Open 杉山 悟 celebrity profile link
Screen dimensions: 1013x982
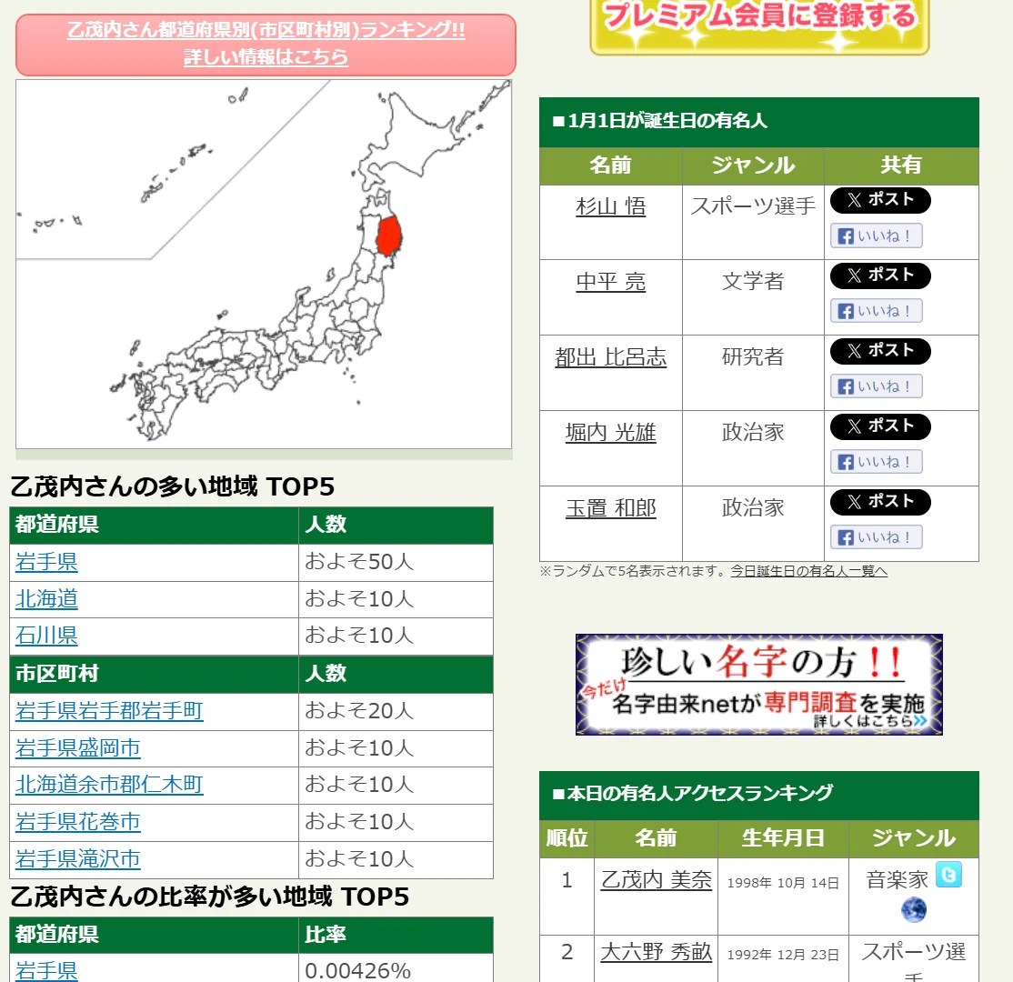point(610,206)
